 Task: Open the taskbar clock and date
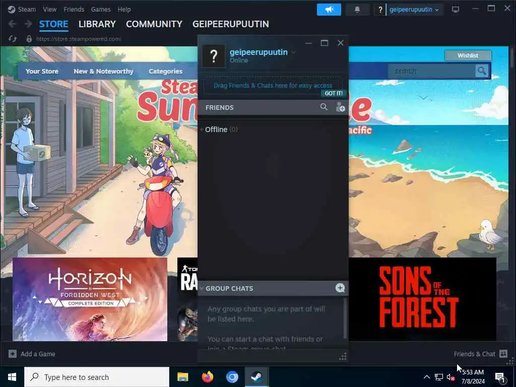coord(473,377)
